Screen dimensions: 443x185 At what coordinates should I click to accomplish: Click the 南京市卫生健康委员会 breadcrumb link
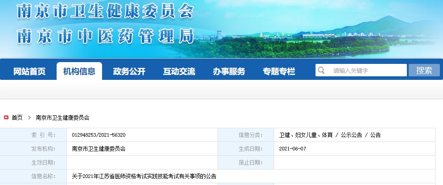pos(62,118)
